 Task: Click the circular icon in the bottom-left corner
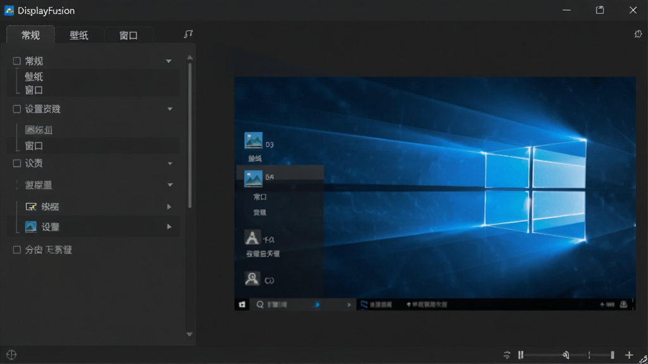coord(11,355)
